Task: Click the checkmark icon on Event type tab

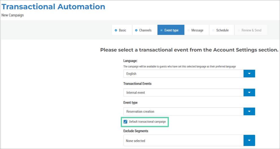Action: click(x=161, y=30)
